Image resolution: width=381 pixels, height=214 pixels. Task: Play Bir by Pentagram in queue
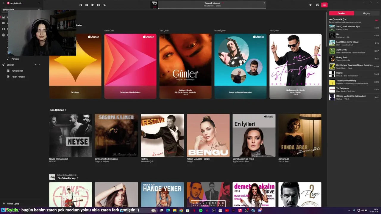(x=354, y=35)
